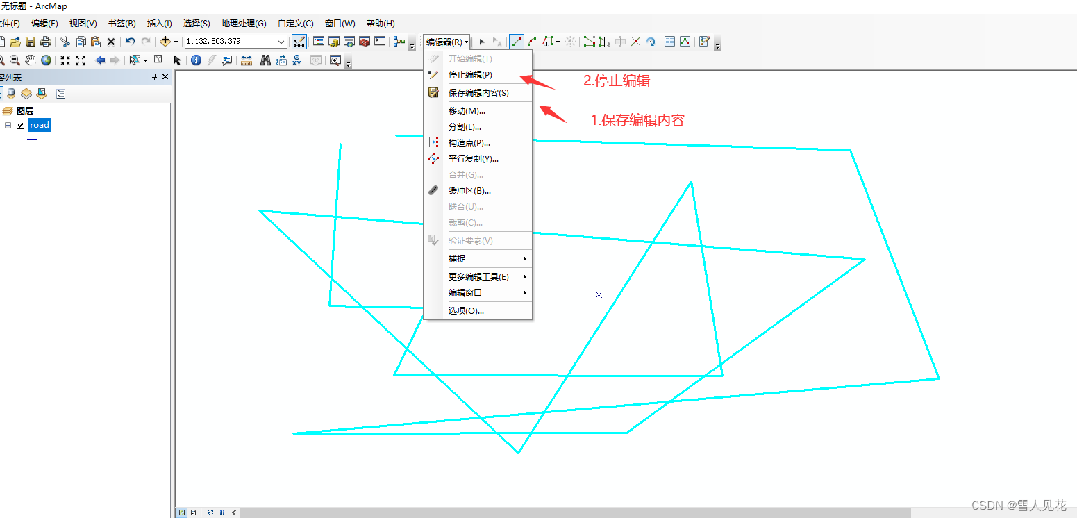Toggle the Straight Segment construction tool
Screen dimensions: 1077x518
coord(517,42)
